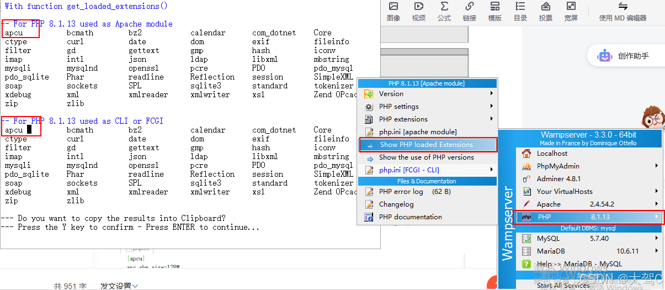
Task: Click the php.ini [apache module] file icon
Action: [x=369, y=132]
